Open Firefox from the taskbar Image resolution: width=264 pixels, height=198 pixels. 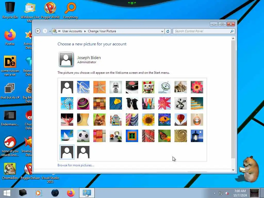pyautogui.click(x=71, y=193)
